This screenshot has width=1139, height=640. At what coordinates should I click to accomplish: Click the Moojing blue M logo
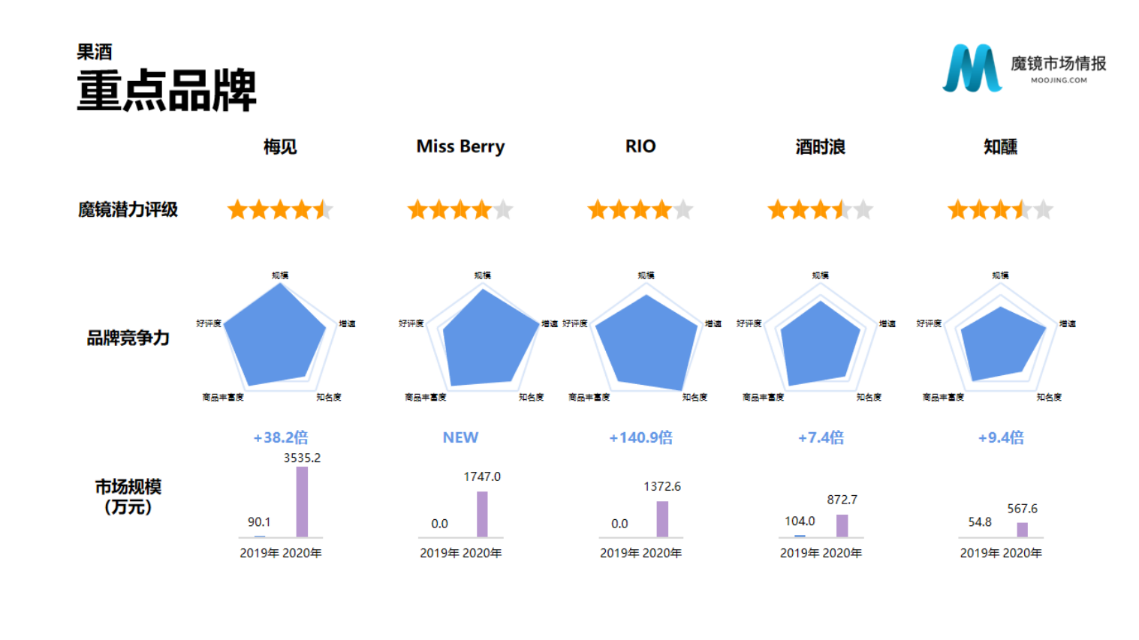972,68
